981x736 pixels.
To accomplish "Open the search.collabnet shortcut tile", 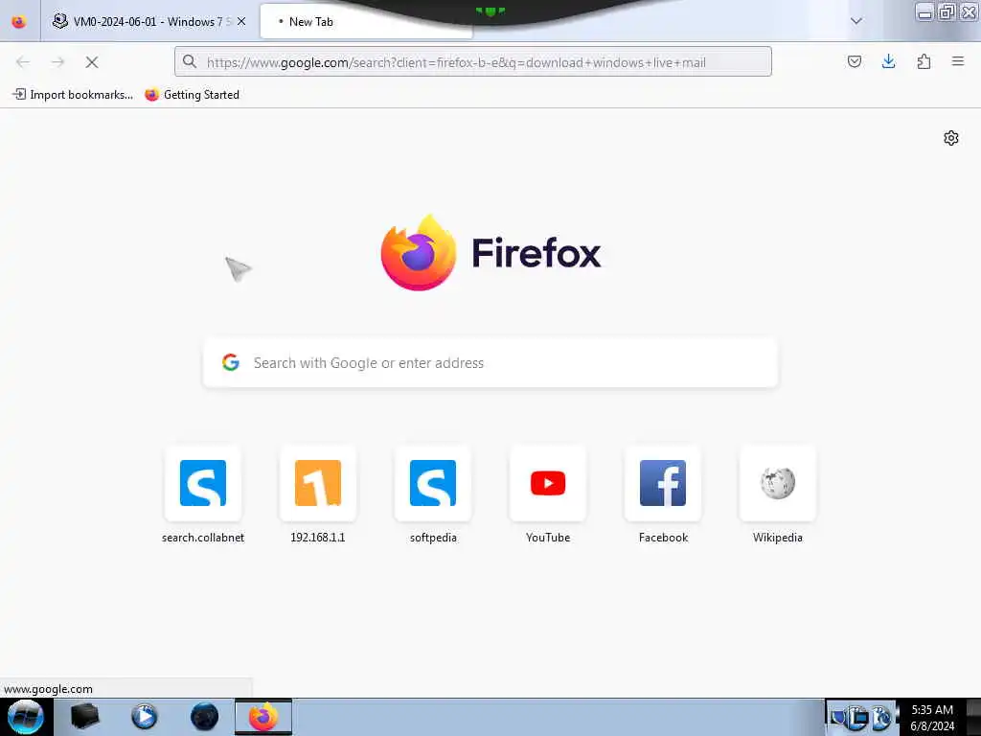I will 203,483.
